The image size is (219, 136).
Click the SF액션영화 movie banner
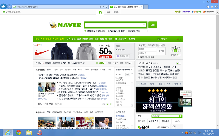coord(159,100)
